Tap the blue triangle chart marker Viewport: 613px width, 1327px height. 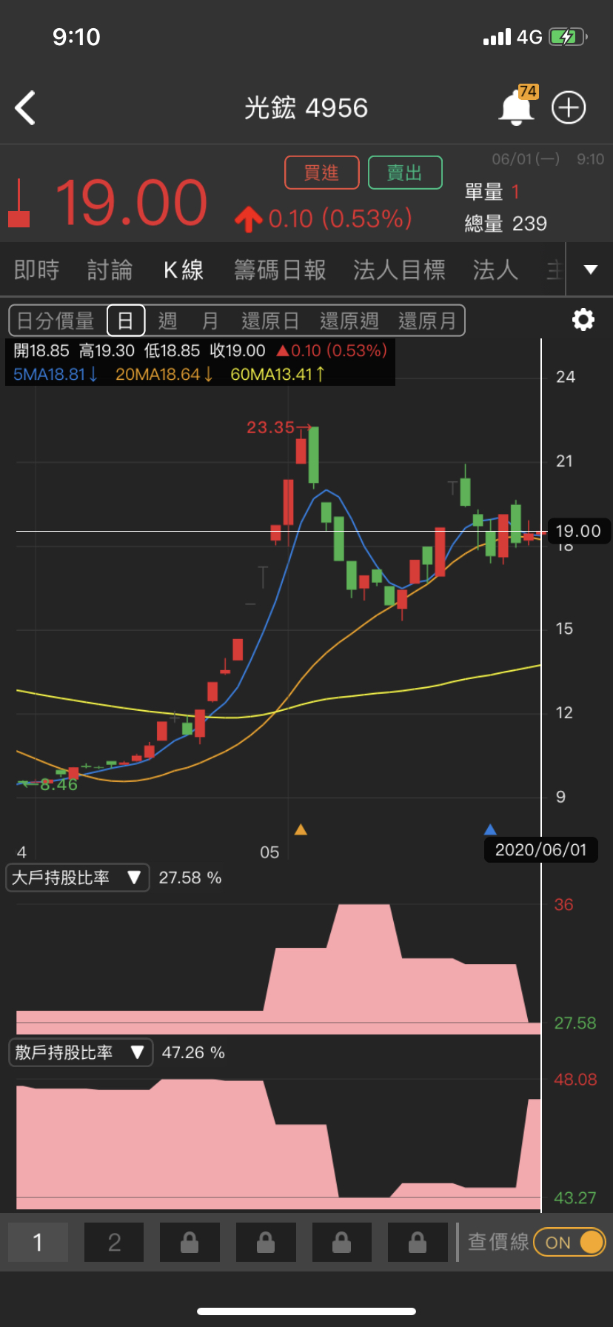pos(490,829)
